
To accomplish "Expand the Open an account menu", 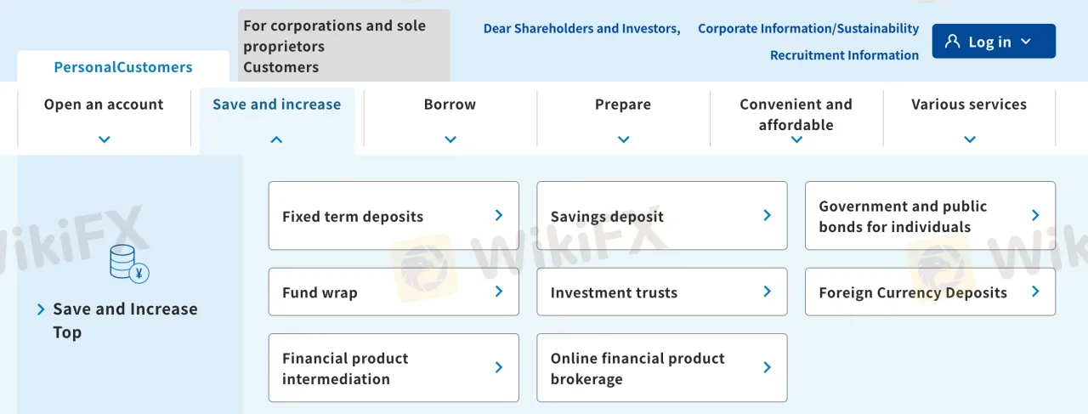I will [104, 139].
